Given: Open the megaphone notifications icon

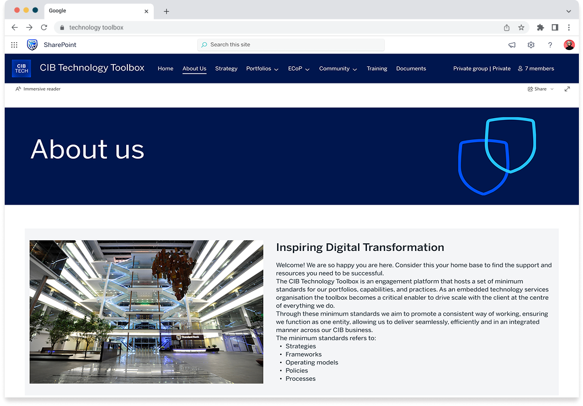Looking at the screenshot, I should 512,45.
